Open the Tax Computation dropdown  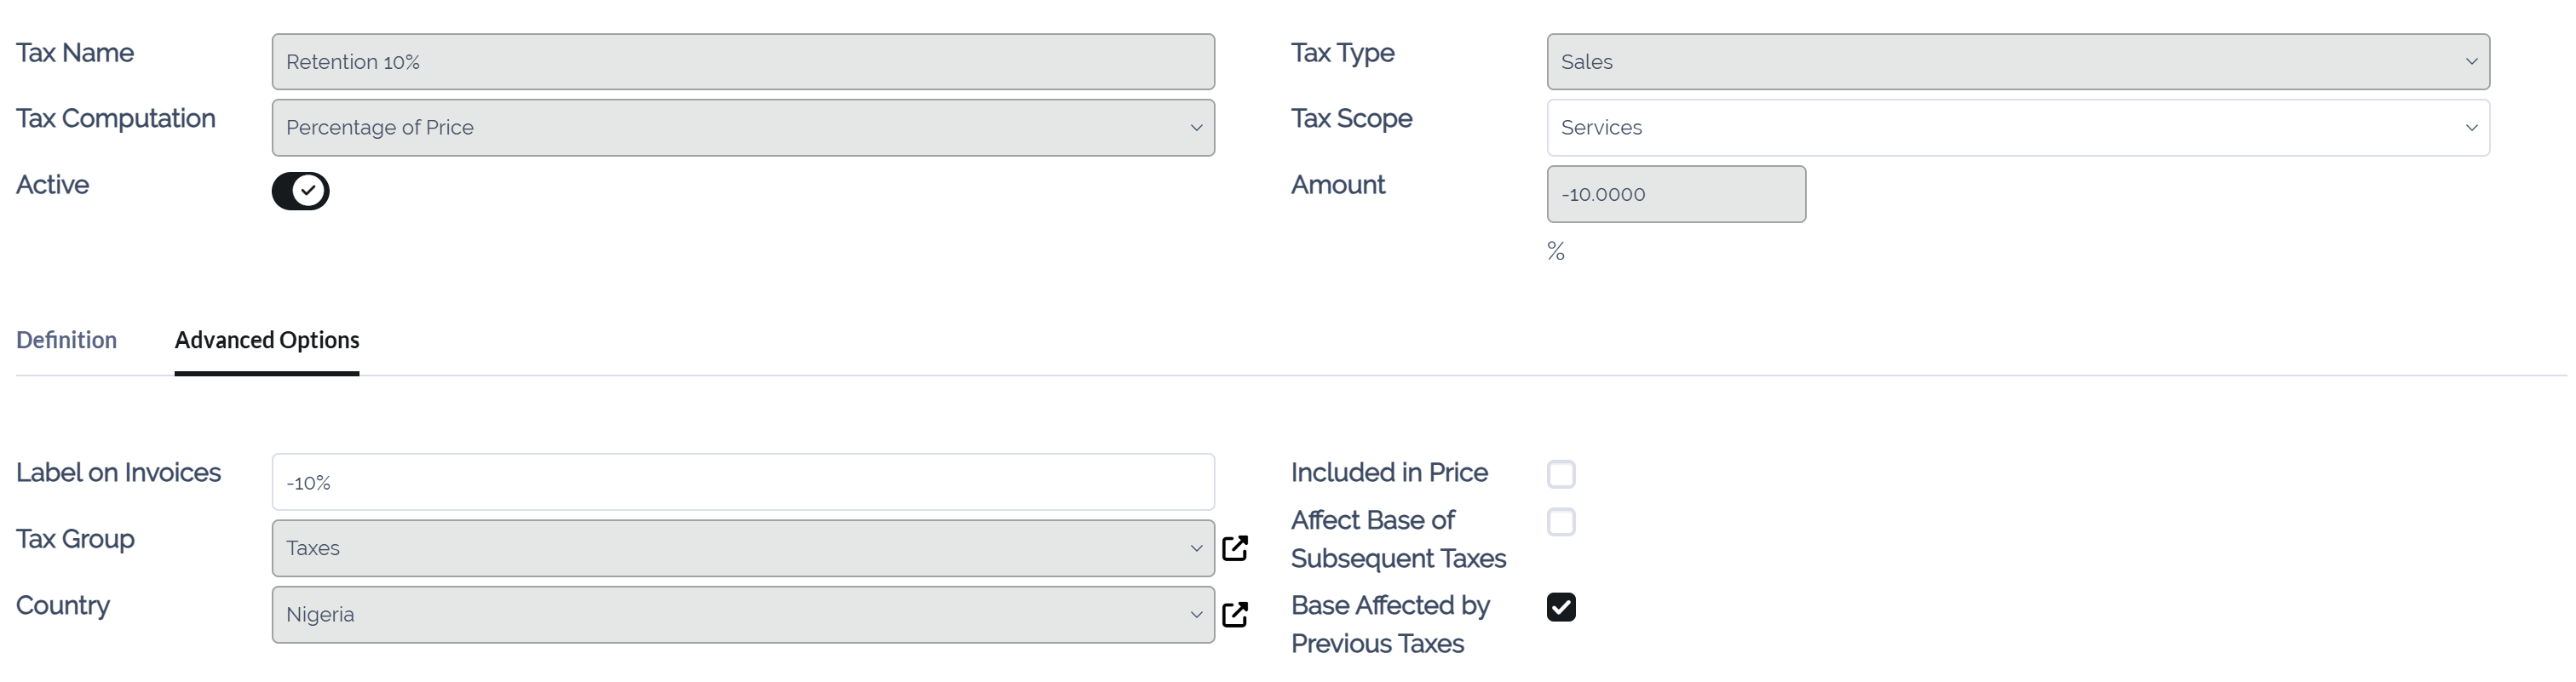(x=742, y=127)
